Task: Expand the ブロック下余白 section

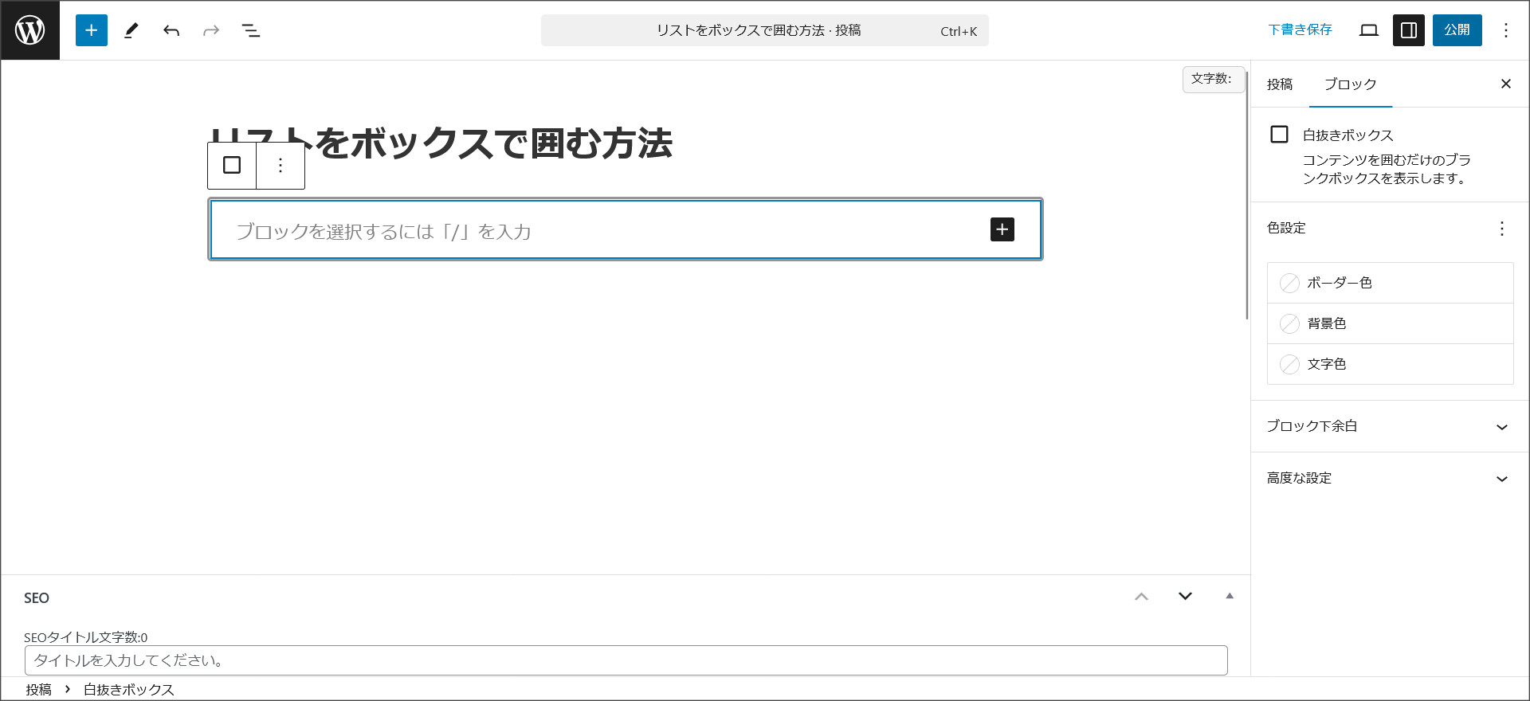Action: (x=1391, y=426)
